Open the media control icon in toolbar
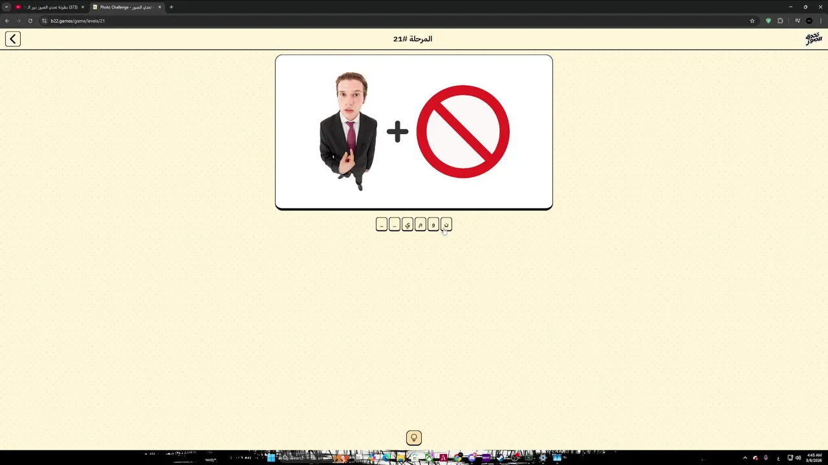This screenshot has width=828, height=465. 798,21
